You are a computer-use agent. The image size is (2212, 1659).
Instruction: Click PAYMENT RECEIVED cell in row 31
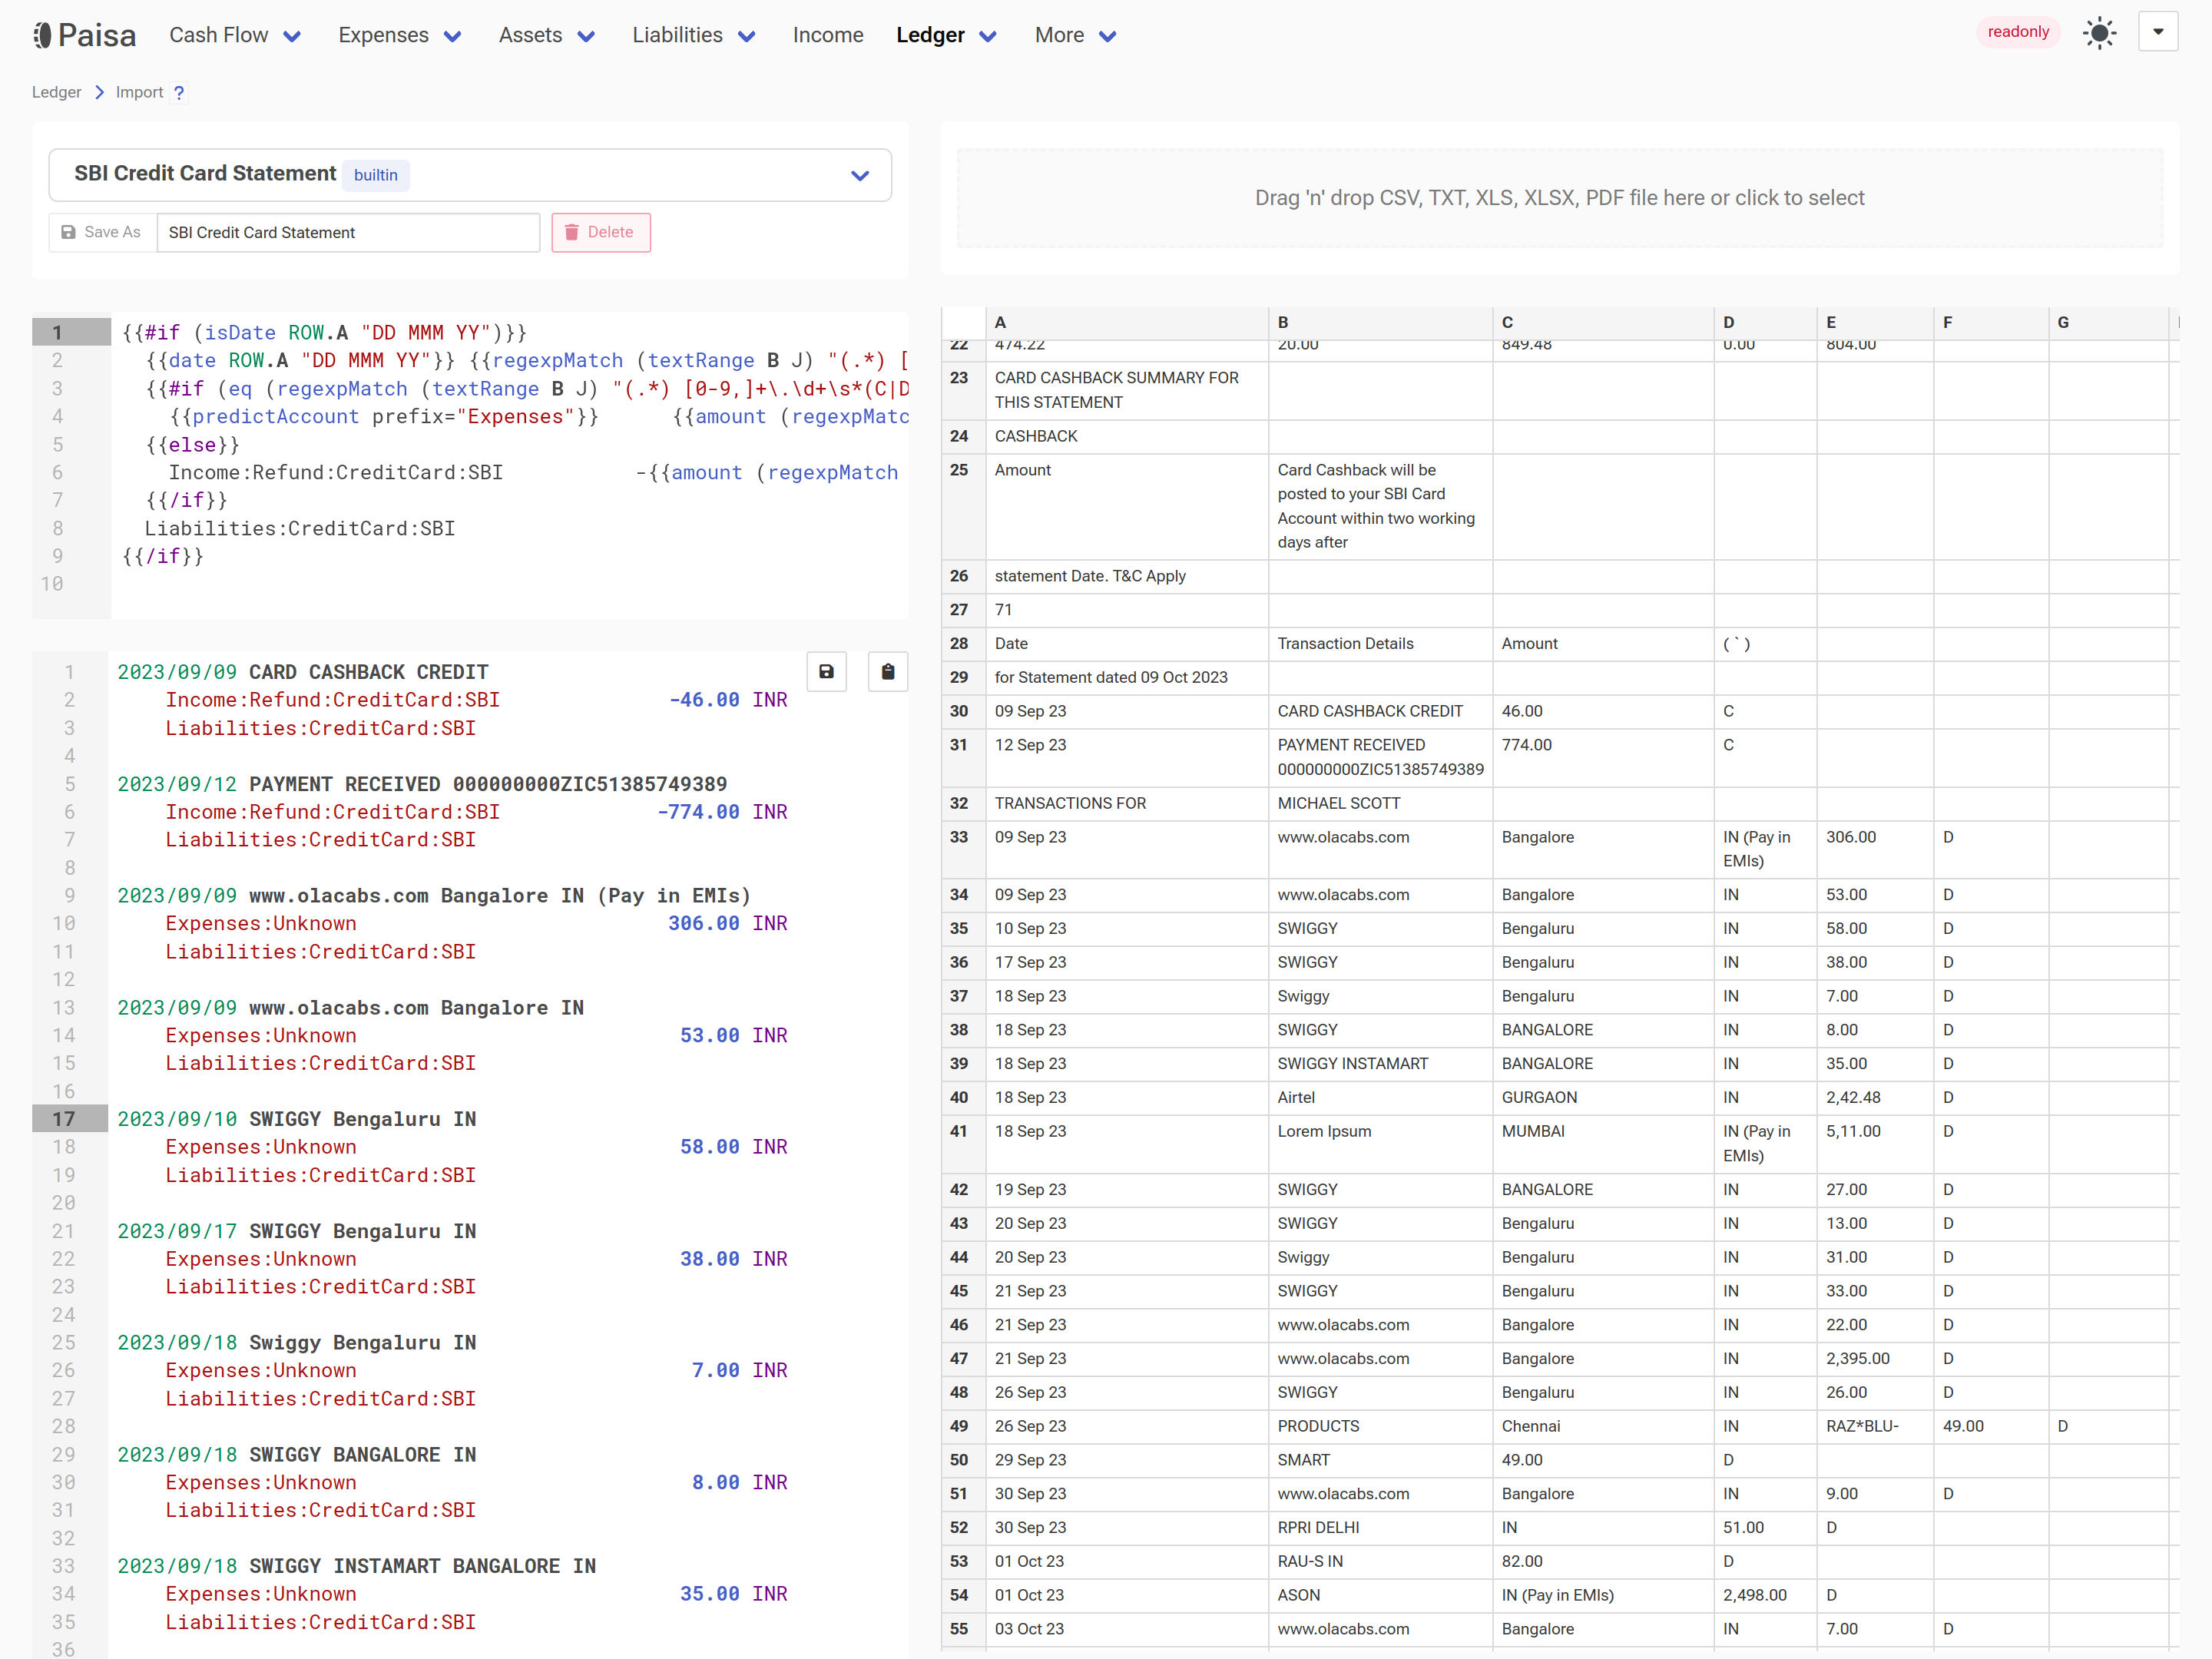(x=1380, y=757)
